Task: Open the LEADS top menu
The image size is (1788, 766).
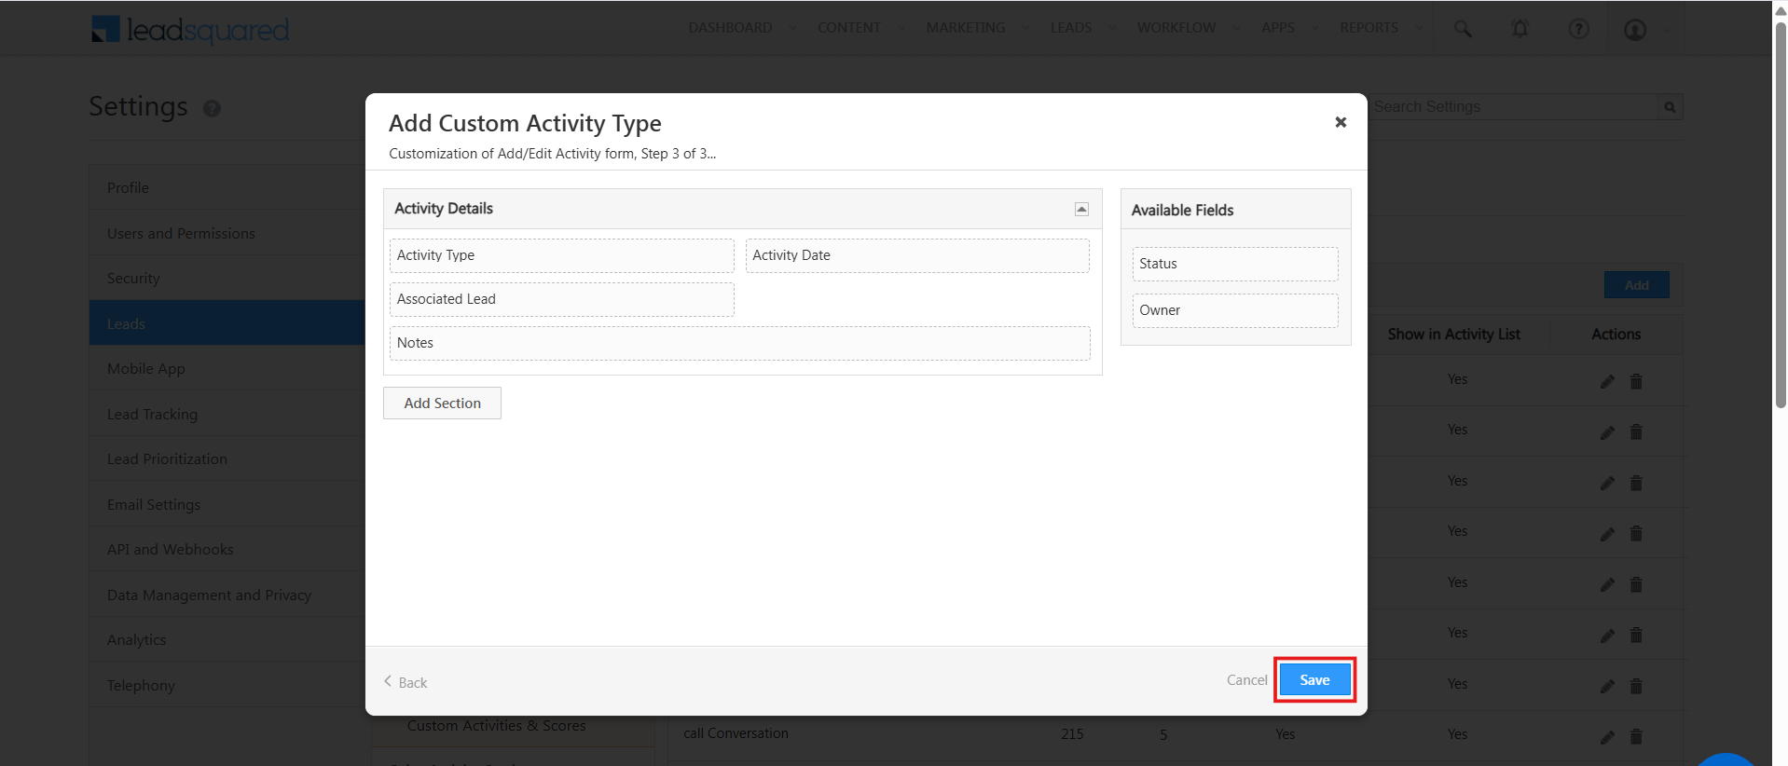Action: point(1070,28)
